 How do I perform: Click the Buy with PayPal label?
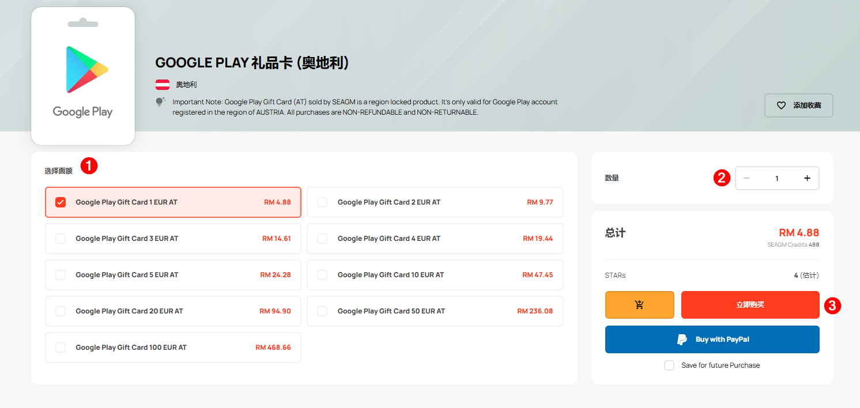click(723, 339)
